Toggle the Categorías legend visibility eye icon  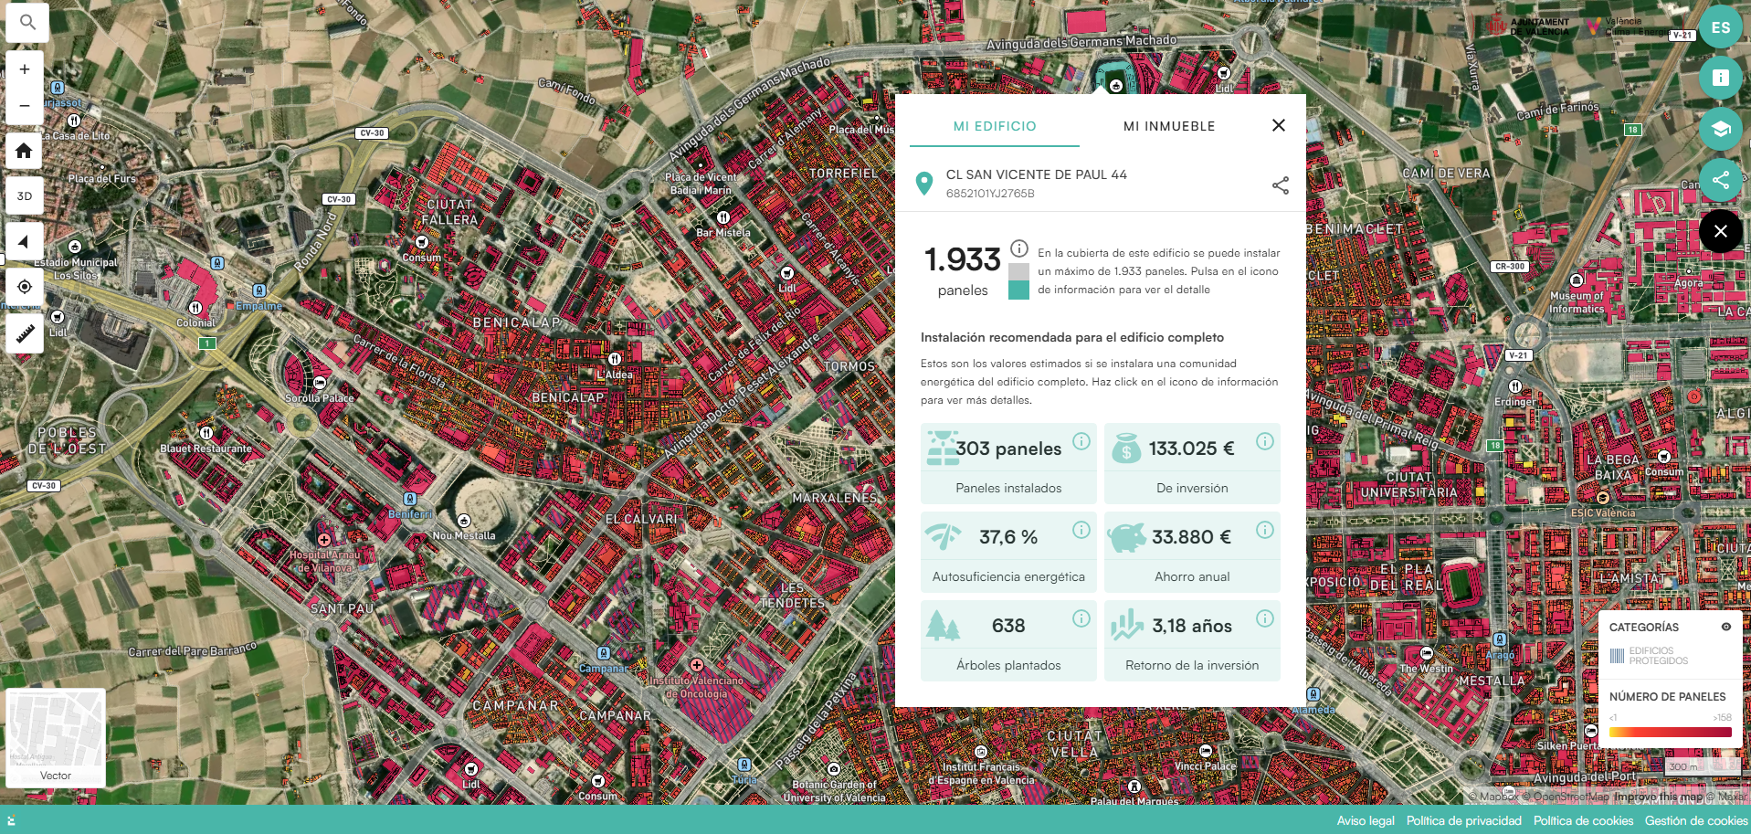pyautogui.click(x=1726, y=627)
